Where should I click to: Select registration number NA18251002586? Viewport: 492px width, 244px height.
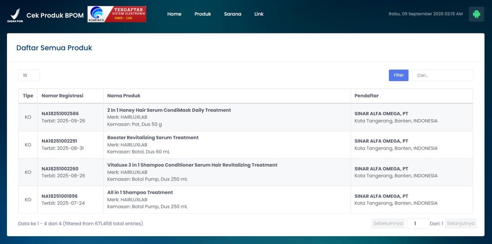(x=60, y=114)
